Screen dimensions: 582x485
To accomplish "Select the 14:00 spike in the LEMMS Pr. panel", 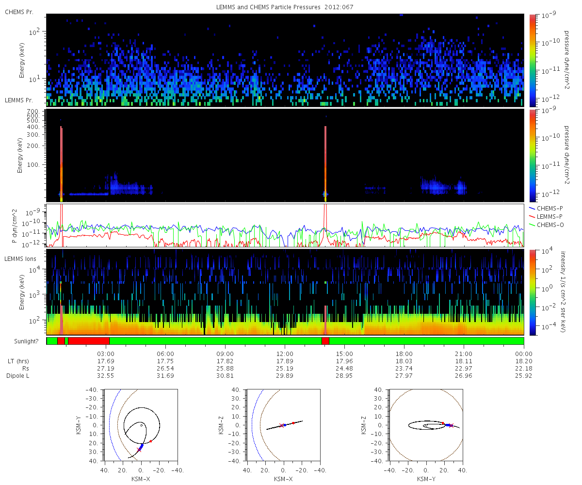I will click(325, 160).
